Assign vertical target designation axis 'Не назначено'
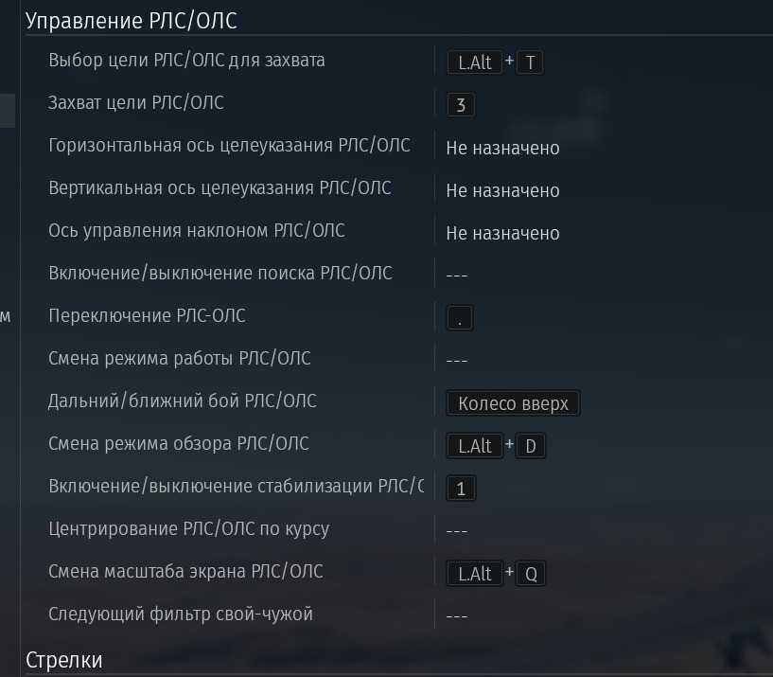 [502, 190]
